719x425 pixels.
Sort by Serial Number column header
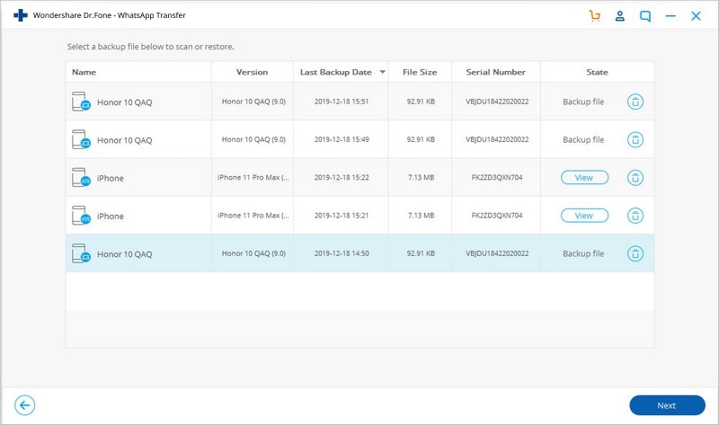coord(496,72)
